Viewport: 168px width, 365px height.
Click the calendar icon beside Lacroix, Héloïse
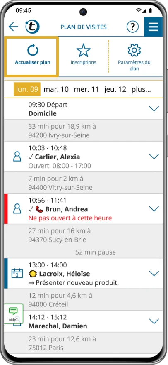(17, 273)
